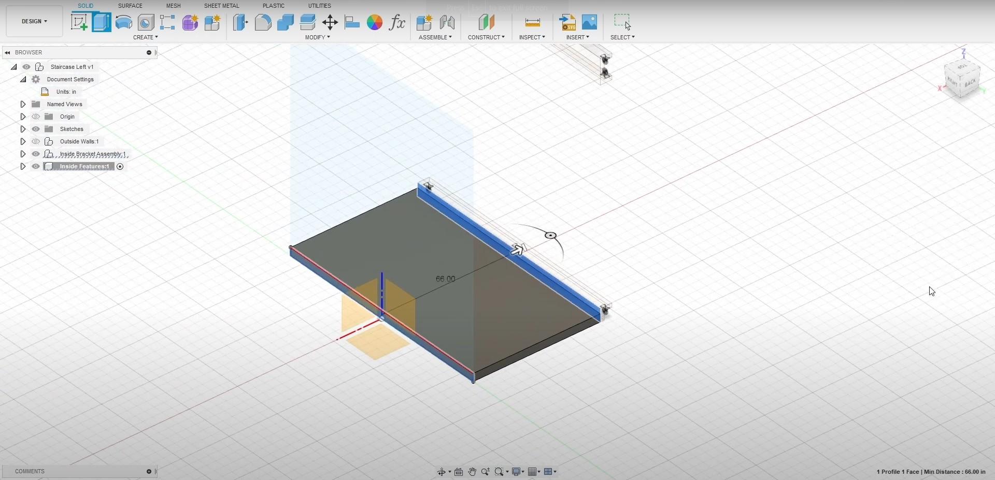Show the hidden Origin folder
995x480 pixels.
point(36,117)
